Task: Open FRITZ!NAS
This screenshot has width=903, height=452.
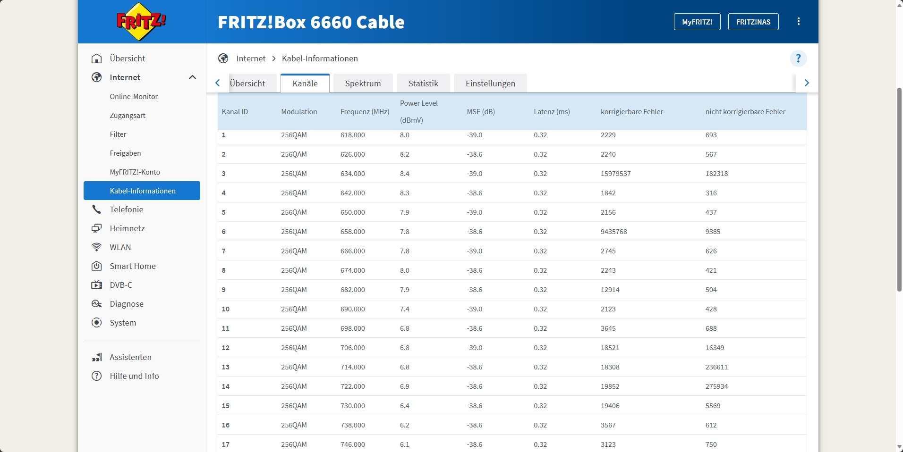Action: (x=753, y=21)
